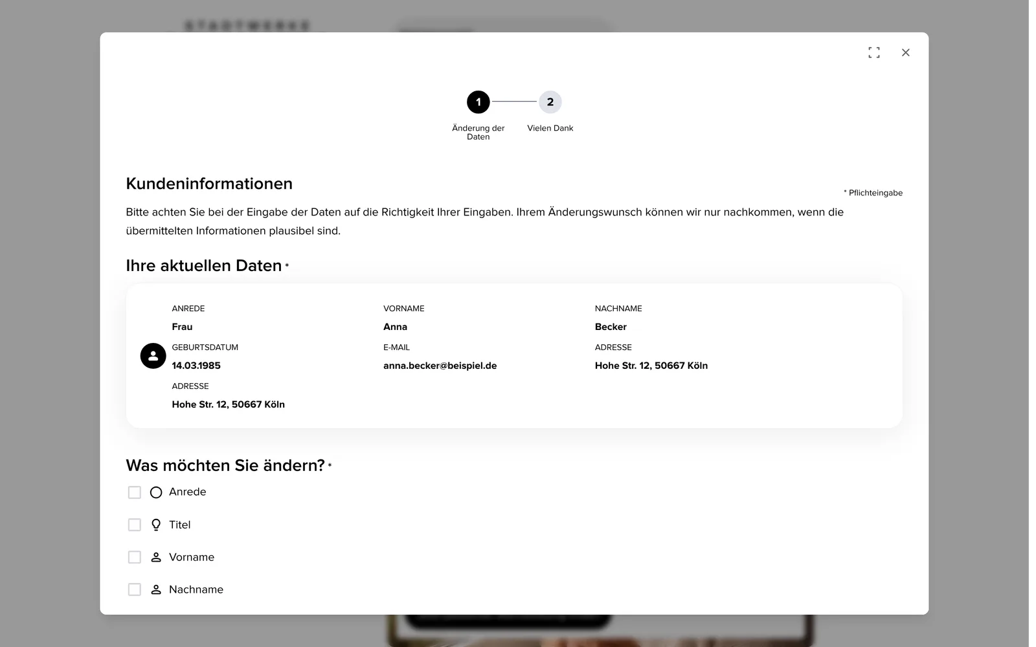The width and height of the screenshot is (1036, 647).
Task: Click the 'Anrede' checkbox label text
Action: click(188, 492)
